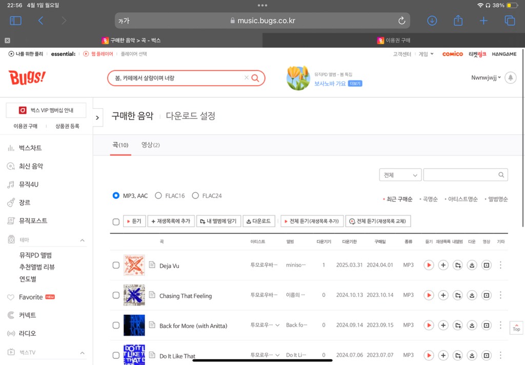Check the select-all checkbox
This screenshot has height=365, width=525.
116,221
